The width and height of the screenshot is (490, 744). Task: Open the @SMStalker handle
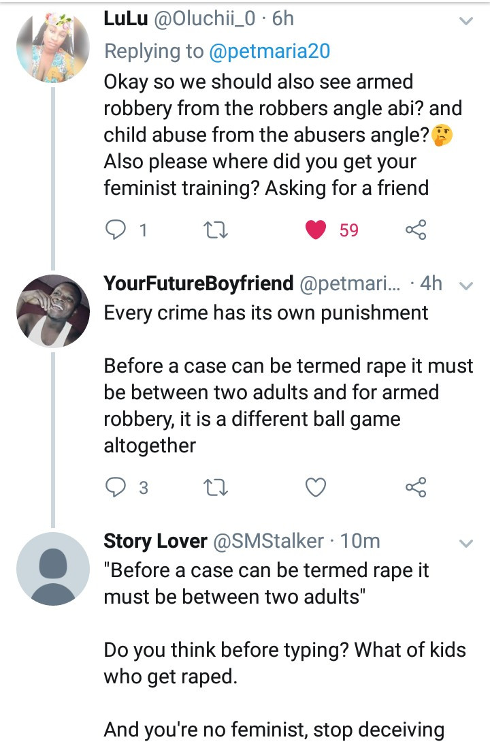tap(269, 541)
